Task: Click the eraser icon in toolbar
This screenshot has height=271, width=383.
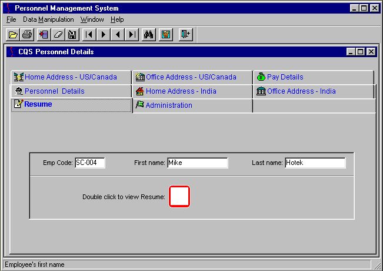Action: 58,35
